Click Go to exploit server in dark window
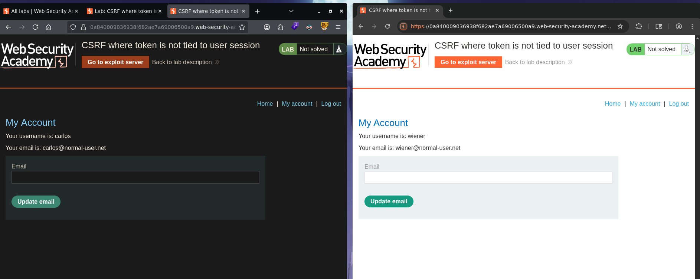 (x=115, y=62)
